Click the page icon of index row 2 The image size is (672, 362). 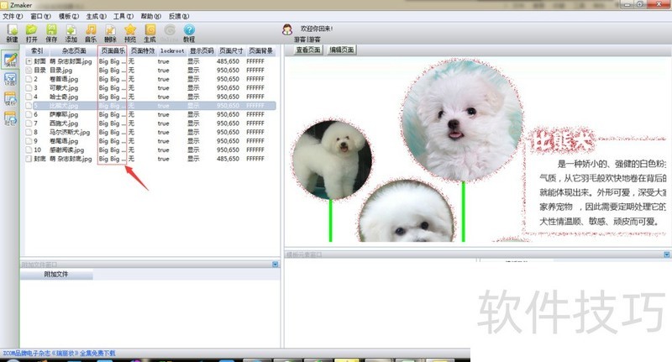(29, 79)
